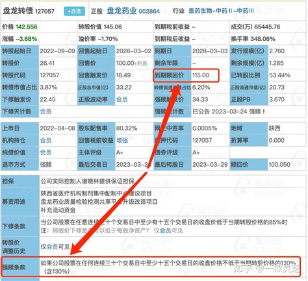Select the 转股价 value 26.41
The image size is (308, 281).
point(47,63)
